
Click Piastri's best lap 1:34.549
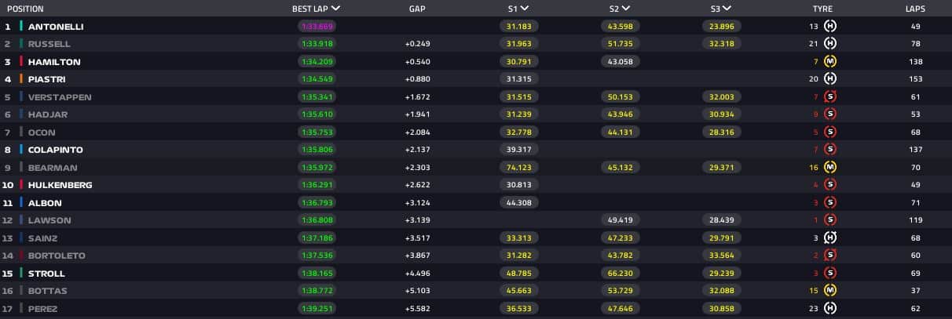coord(316,79)
